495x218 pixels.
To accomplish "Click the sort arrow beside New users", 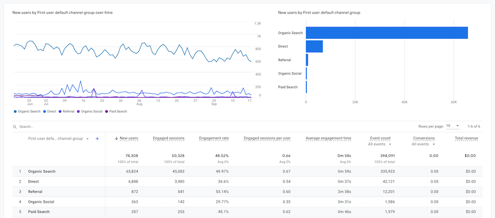I will pos(116,139).
